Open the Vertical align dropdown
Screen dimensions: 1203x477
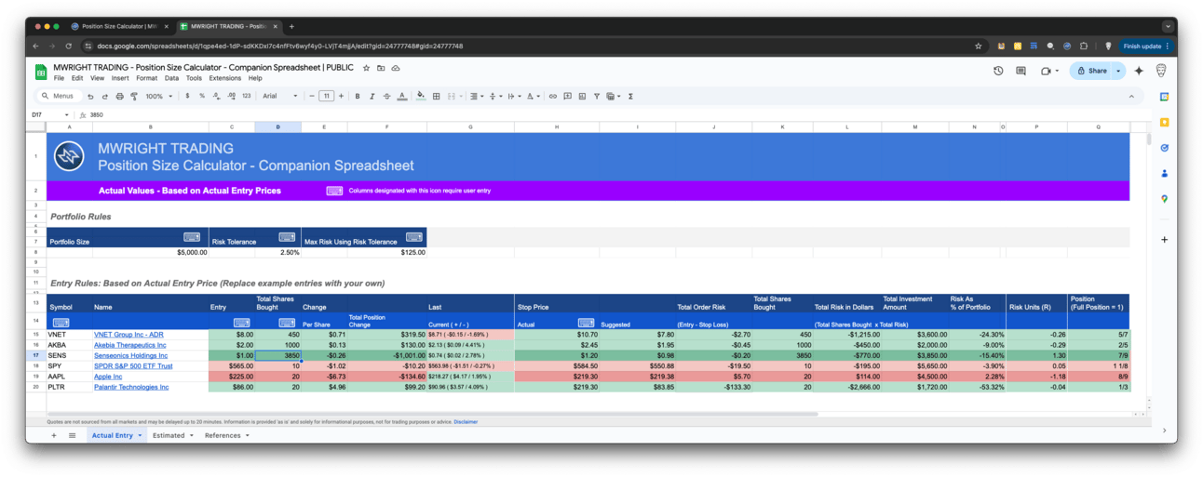[494, 96]
